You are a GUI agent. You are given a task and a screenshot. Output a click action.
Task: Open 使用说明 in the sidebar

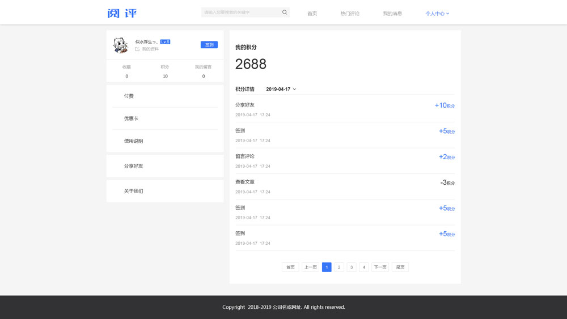133,141
